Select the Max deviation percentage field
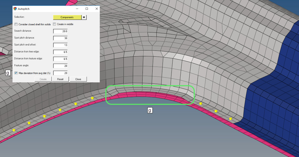 (60, 73)
